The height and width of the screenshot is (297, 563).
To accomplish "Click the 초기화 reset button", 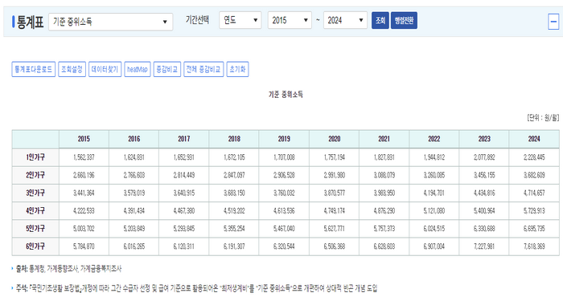I will [238, 69].
